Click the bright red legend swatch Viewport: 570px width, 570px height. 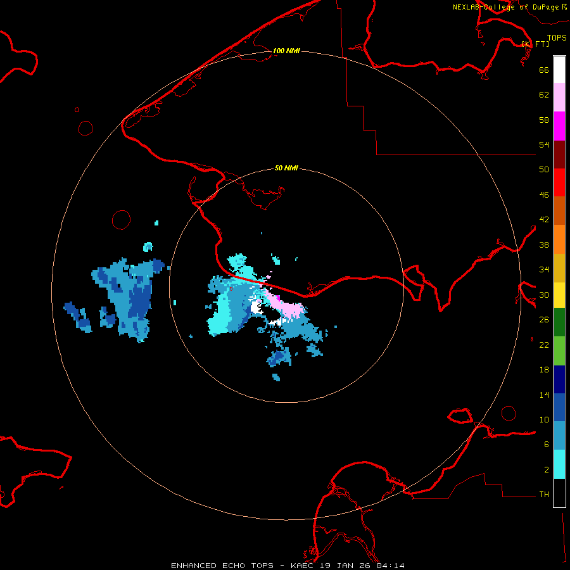[559, 182]
